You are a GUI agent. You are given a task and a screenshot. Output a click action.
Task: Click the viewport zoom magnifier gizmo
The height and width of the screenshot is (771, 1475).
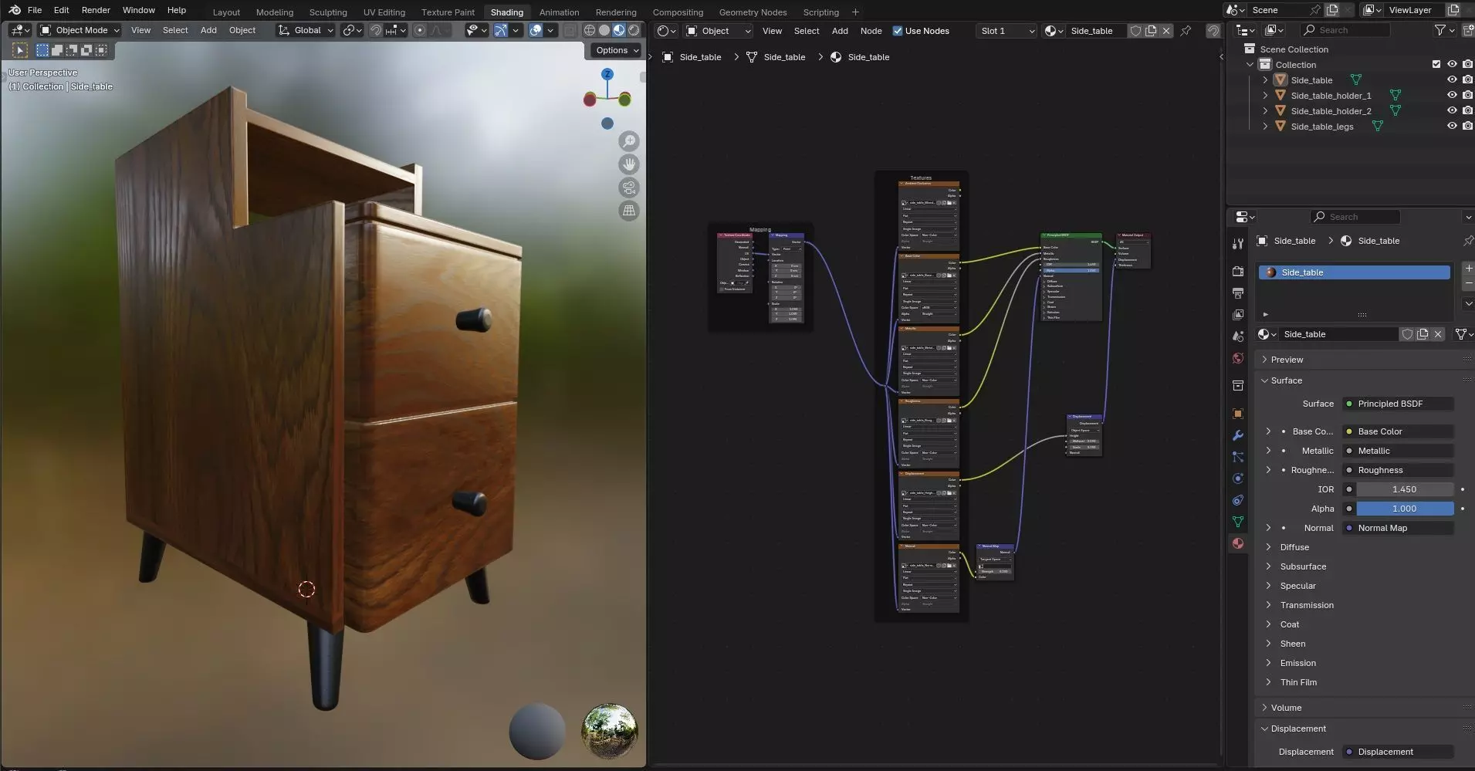tap(629, 141)
